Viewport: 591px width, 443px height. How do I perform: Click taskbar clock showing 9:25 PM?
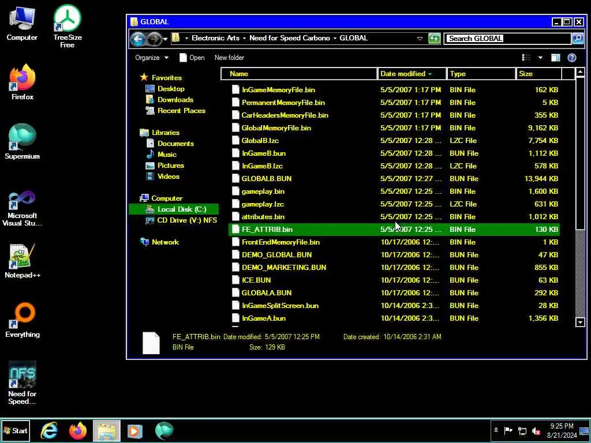tap(562, 430)
